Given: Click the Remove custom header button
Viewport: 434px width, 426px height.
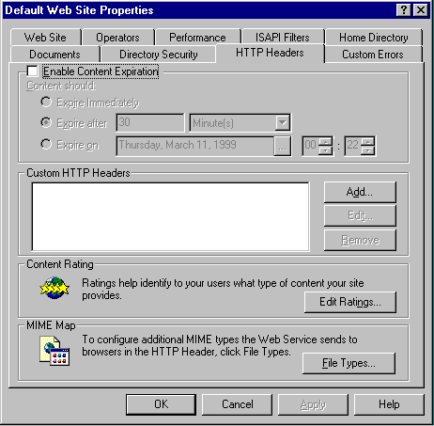Looking at the screenshot, I should [x=360, y=240].
